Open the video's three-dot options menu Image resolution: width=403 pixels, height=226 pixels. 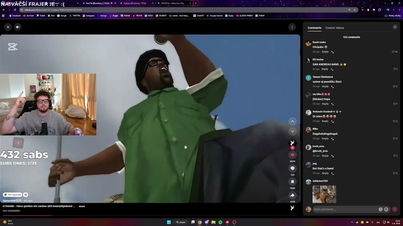[x=292, y=27]
